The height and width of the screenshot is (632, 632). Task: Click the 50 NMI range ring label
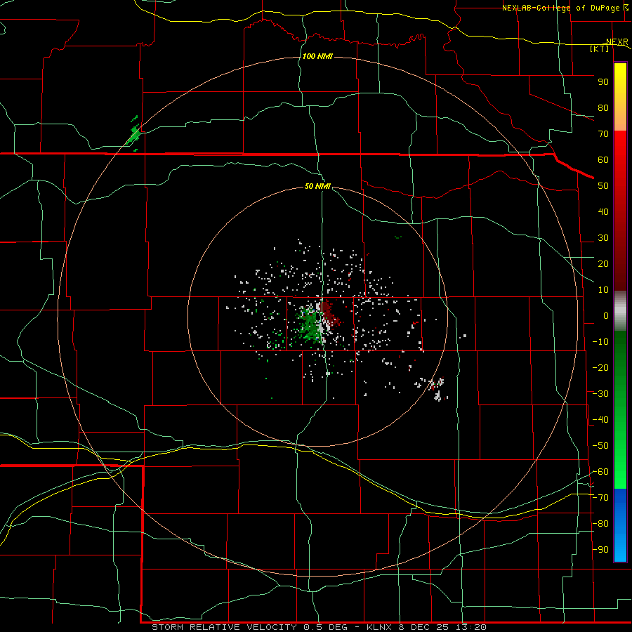(317, 186)
